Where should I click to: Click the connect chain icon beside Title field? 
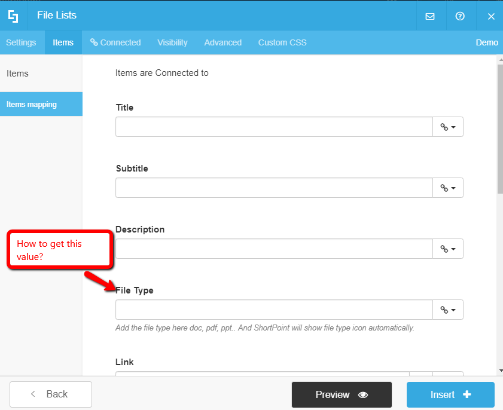pos(445,127)
